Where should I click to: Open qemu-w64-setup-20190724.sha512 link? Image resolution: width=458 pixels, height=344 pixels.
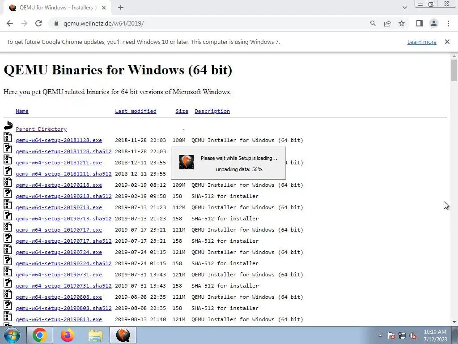coord(64,263)
